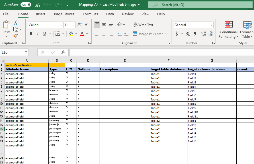Click the Merge & Center button

[148, 34]
